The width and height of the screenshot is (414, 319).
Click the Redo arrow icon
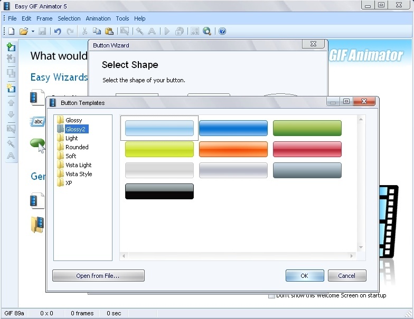pos(70,32)
